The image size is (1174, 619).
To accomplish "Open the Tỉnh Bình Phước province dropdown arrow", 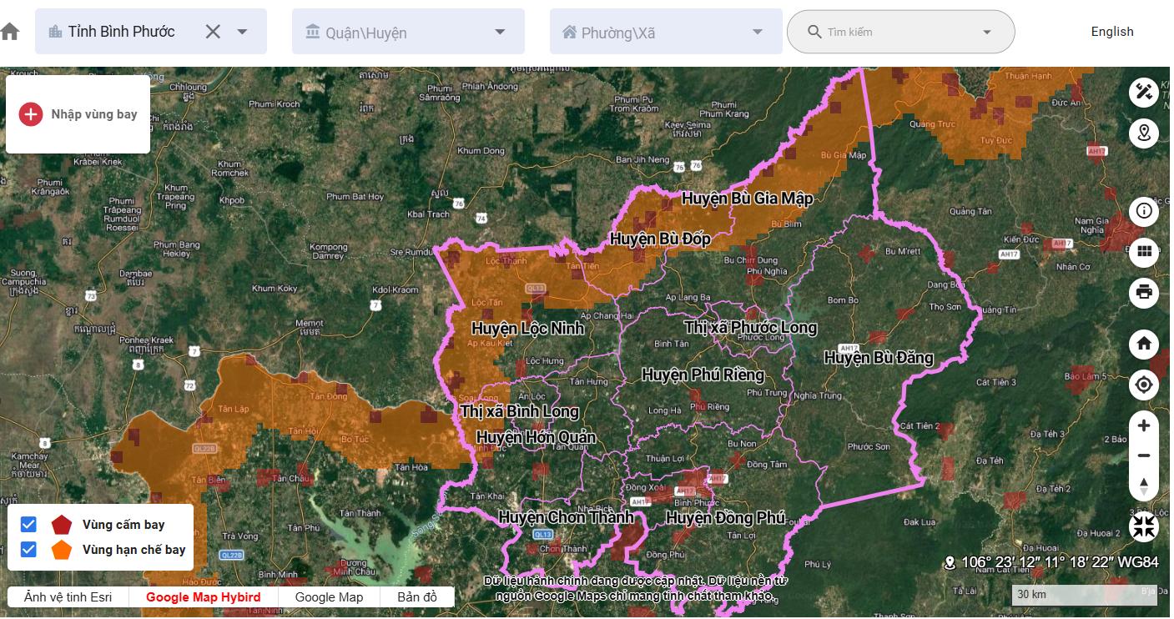I will point(242,32).
